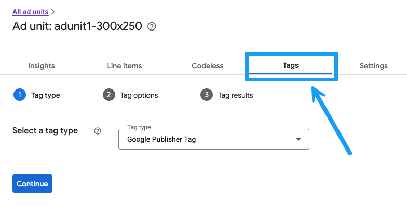407x209 pixels.
Task: Jump to the Tag options step label
Action: click(139, 95)
